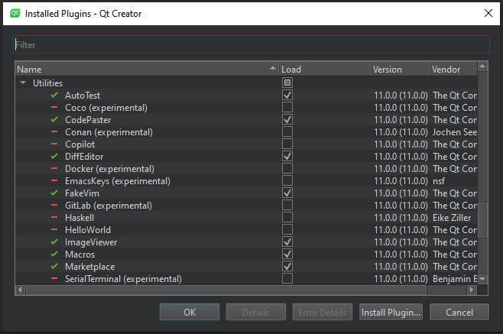This screenshot has width=503, height=334.
Task: Click the red dash status icon beside Haskell
Action: [x=54, y=217]
